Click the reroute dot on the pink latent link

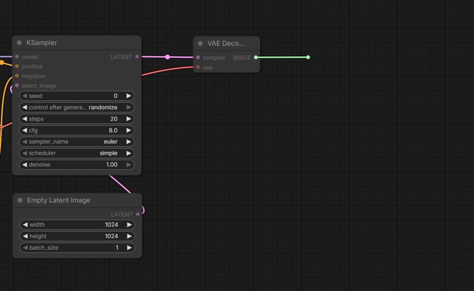pos(167,57)
